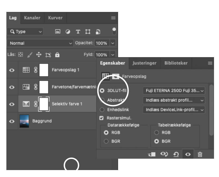Select BGR under Datarækkefølge
Viewport: 219px width, 177px height.
pos(106,141)
